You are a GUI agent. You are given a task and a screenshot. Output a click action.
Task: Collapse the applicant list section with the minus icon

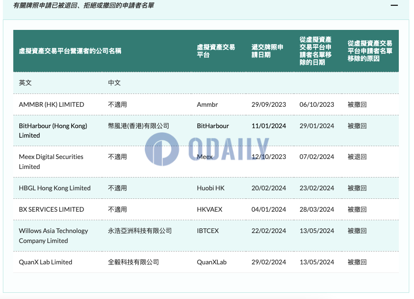(x=394, y=5)
